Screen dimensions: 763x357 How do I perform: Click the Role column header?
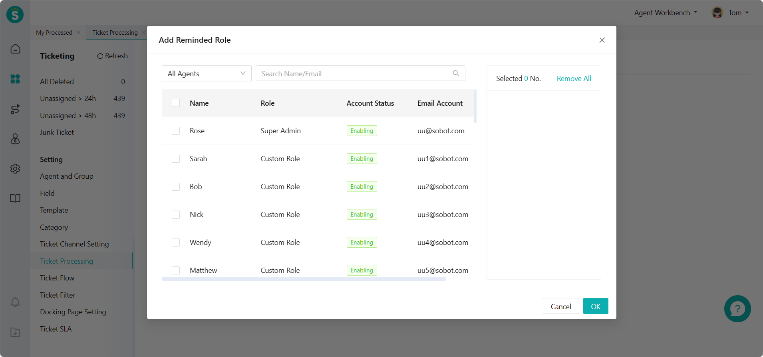pos(268,103)
